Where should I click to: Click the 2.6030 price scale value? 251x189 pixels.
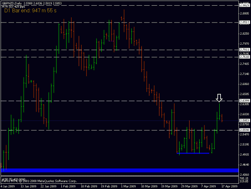tap(245, 114)
